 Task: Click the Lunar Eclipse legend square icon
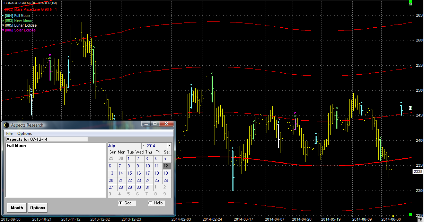point(3,26)
